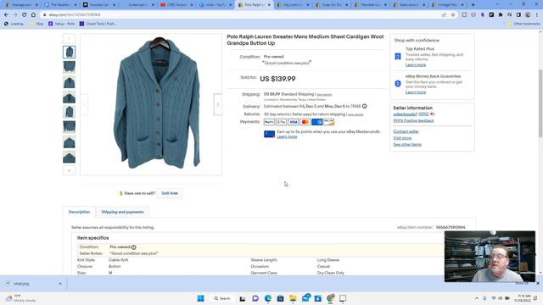Expand thumbnail list with down chevron
Screen dimensions: 543x305
point(69,170)
